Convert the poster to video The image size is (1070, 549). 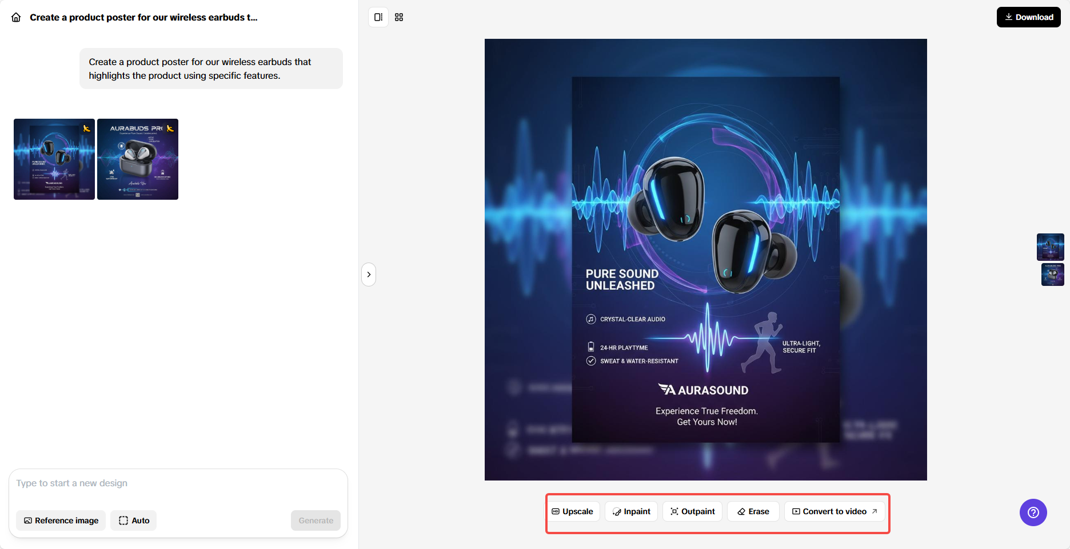(x=835, y=511)
